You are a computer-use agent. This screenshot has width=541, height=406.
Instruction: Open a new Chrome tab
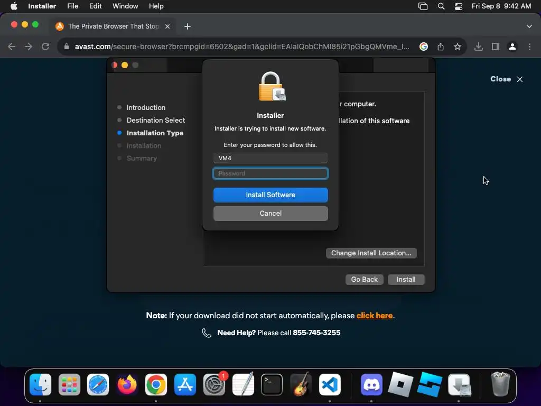tap(188, 26)
